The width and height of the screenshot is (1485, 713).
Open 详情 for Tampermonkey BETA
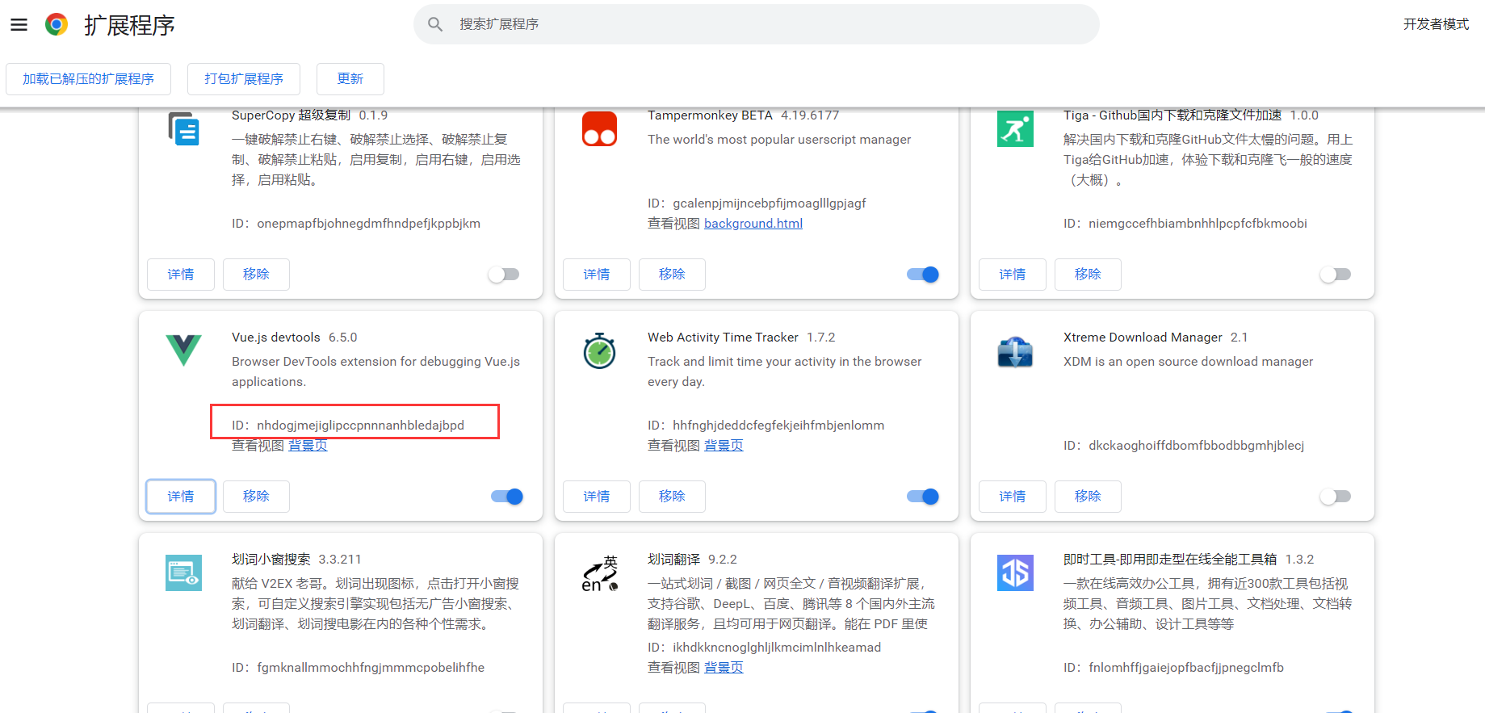pyautogui.click(x=597, y=275)
